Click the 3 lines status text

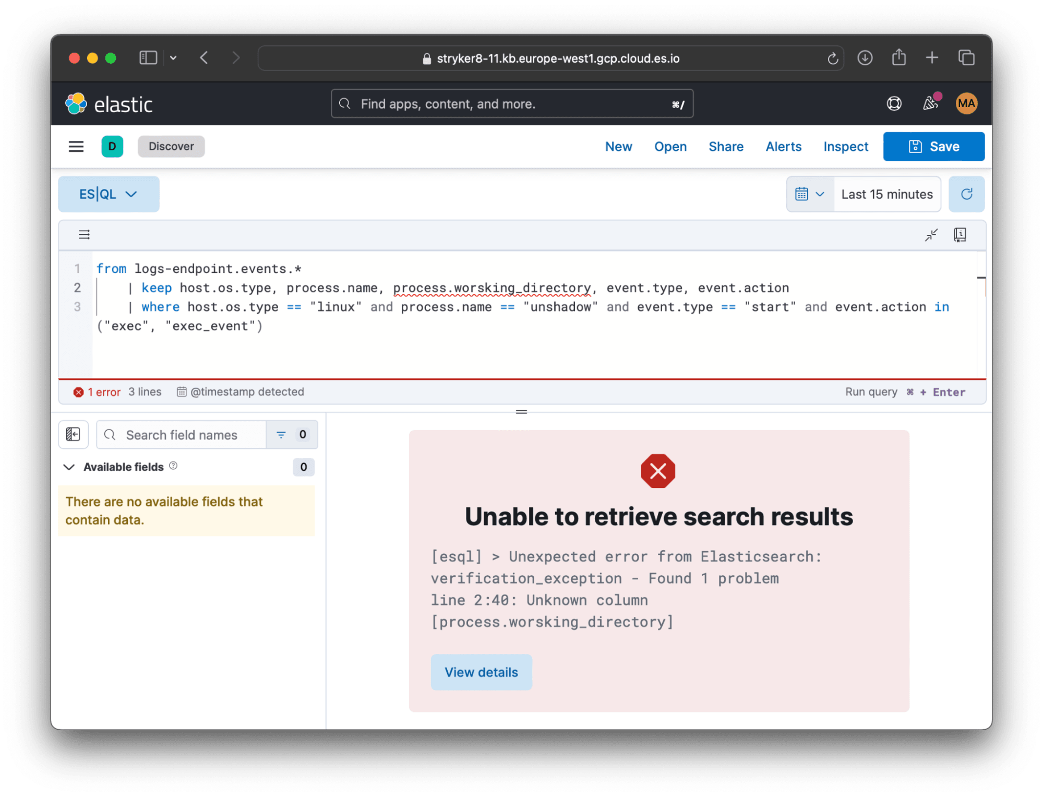(x=145, y=392)
